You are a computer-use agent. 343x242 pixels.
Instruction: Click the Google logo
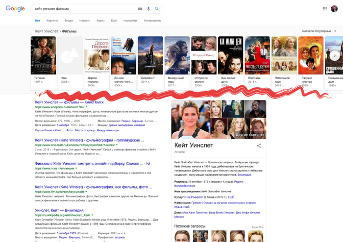15,8
